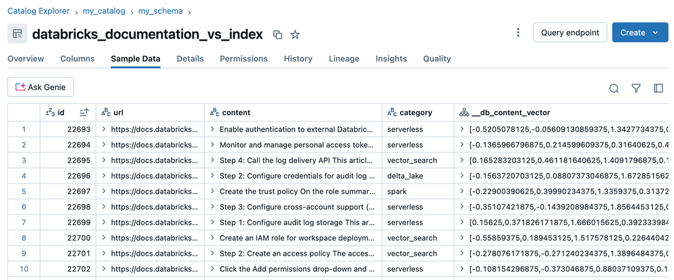Viewport: 674px width, 280px height.
Task: Expand the content cell 'Monitor and manage personal access'
Action: pos(212,144)
